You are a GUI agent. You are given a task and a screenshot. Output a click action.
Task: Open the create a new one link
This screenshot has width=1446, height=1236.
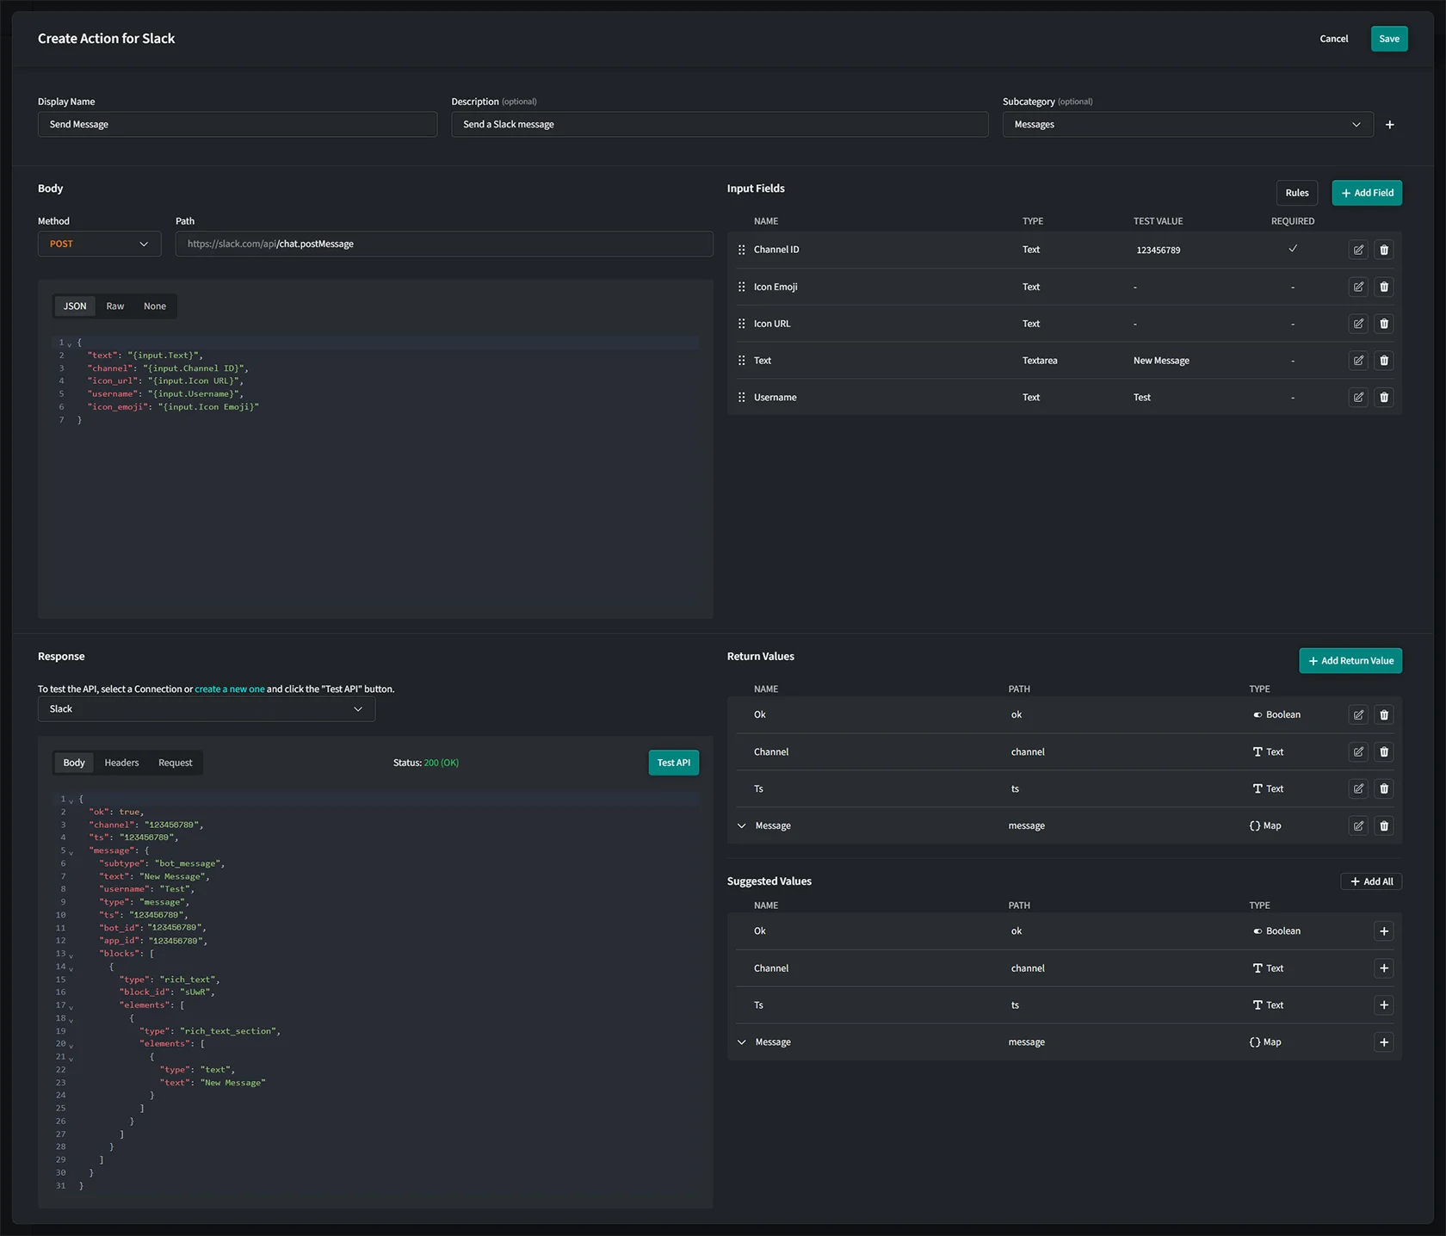tap(229, 689)
